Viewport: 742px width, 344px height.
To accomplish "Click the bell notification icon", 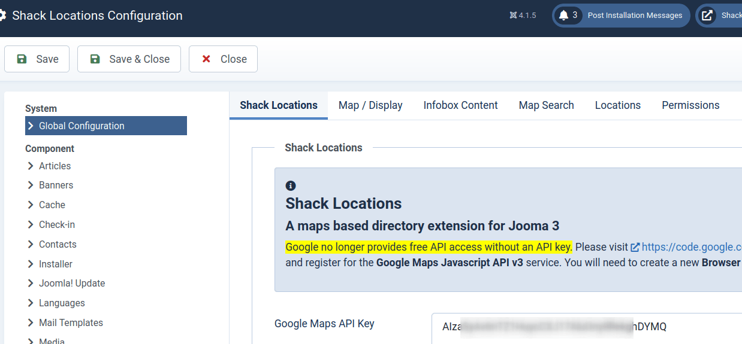I will (563, 16).
